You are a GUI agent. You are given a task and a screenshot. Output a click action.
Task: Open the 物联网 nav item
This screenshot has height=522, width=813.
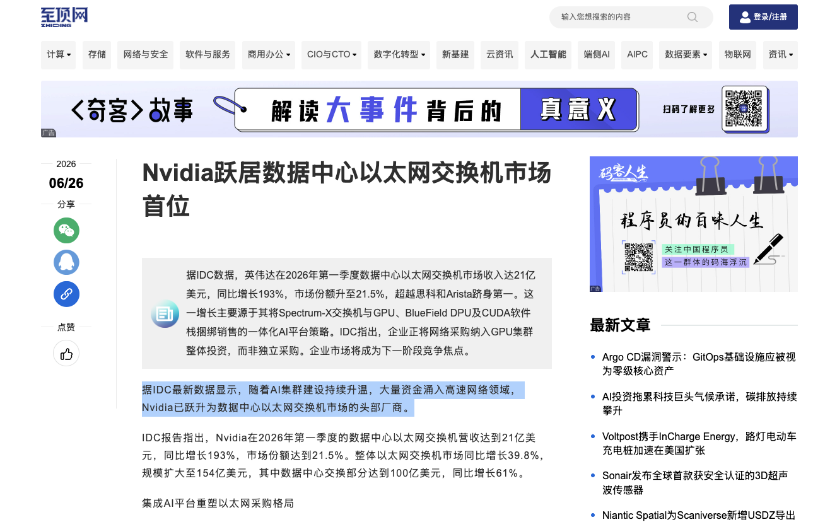(738, 55)
